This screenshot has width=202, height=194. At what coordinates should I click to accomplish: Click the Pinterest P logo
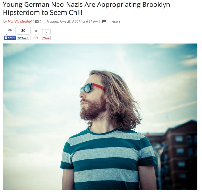click(44, 38)
